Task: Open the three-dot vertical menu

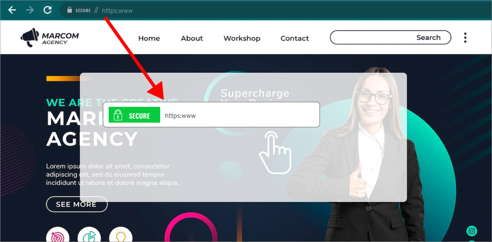Action: coord(465,37)
